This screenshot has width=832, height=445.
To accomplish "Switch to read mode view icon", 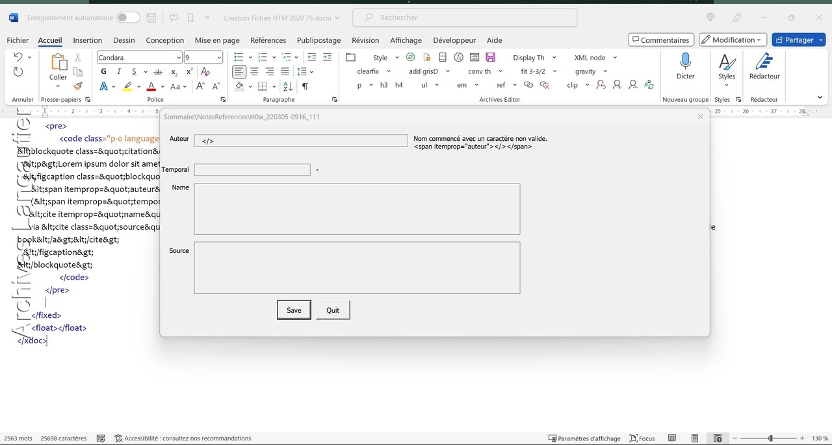I will 672,439.
